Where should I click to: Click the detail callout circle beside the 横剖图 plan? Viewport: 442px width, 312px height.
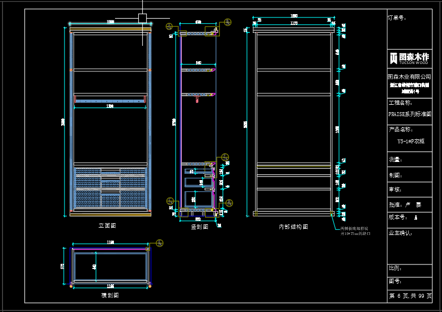159,243
